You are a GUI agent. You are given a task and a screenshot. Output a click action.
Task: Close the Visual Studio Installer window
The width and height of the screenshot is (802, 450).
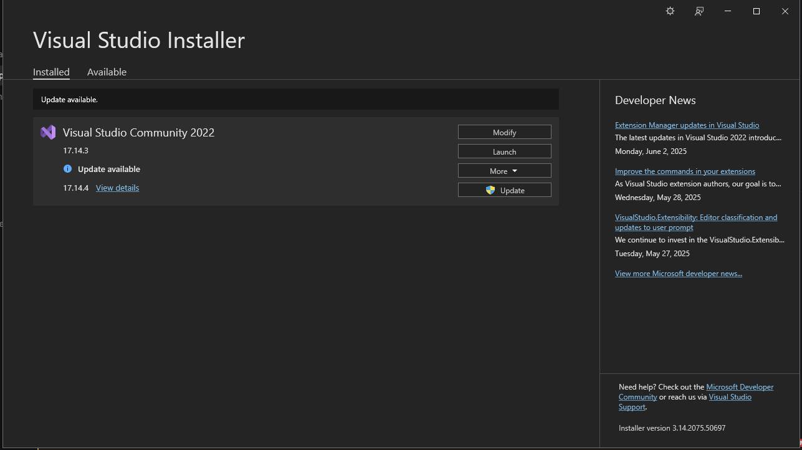point(785,11)
